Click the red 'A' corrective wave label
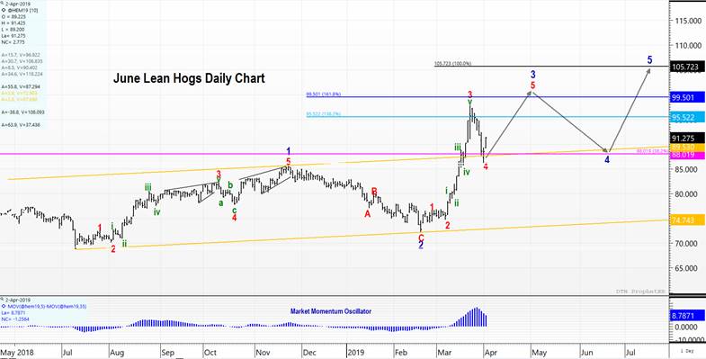Viewport: 706px width, 359px height. click(368, 214)
